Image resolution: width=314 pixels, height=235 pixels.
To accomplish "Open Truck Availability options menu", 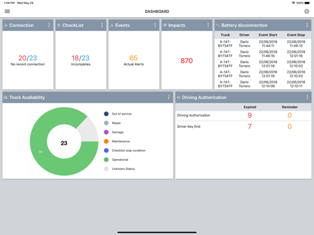I will coord(169,97).
